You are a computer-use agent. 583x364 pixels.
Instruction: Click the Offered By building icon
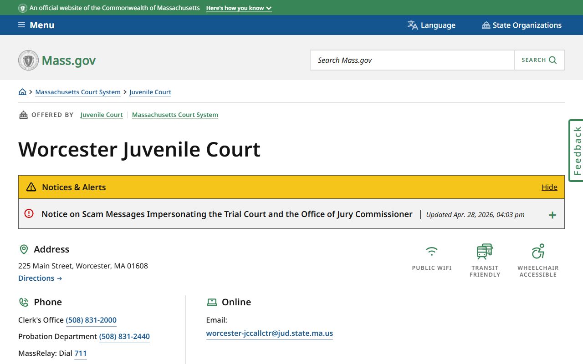click(23, 115)
